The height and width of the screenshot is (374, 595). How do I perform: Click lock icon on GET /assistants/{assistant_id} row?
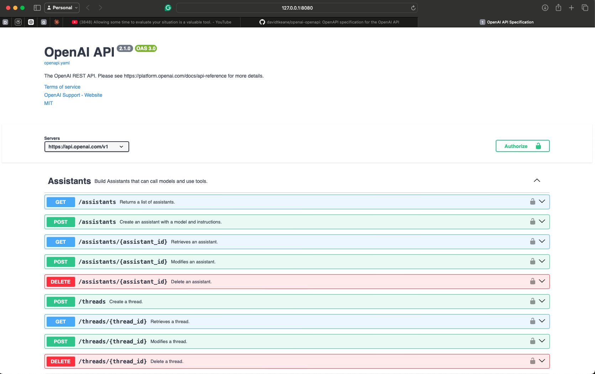click(x=532, y=242)
